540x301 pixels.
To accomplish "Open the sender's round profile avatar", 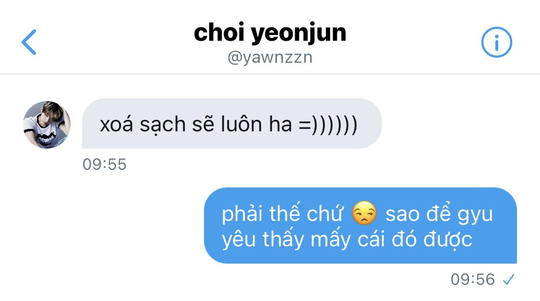I will (47, 125).
